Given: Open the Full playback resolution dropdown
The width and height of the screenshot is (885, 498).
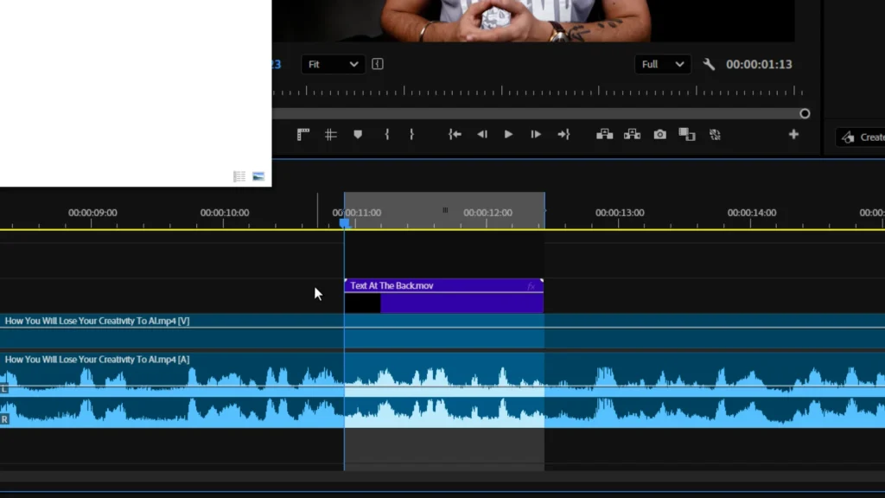Looking at the screenshot, I should pos(662,64).
